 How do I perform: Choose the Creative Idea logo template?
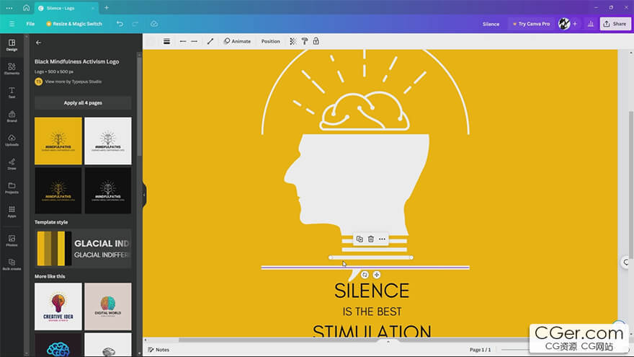tap(58, 307)
